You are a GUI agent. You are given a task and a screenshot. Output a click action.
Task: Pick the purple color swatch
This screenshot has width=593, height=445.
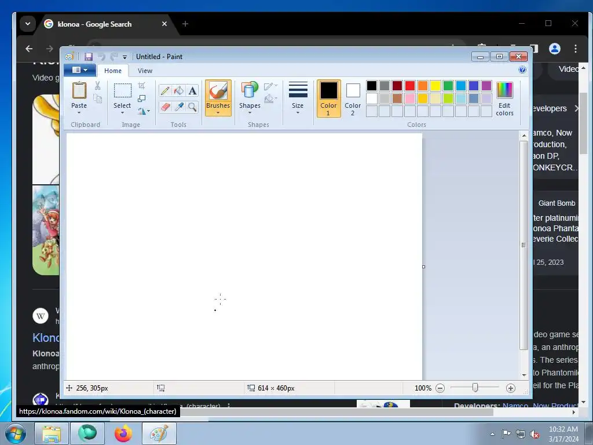click(486, 86)
